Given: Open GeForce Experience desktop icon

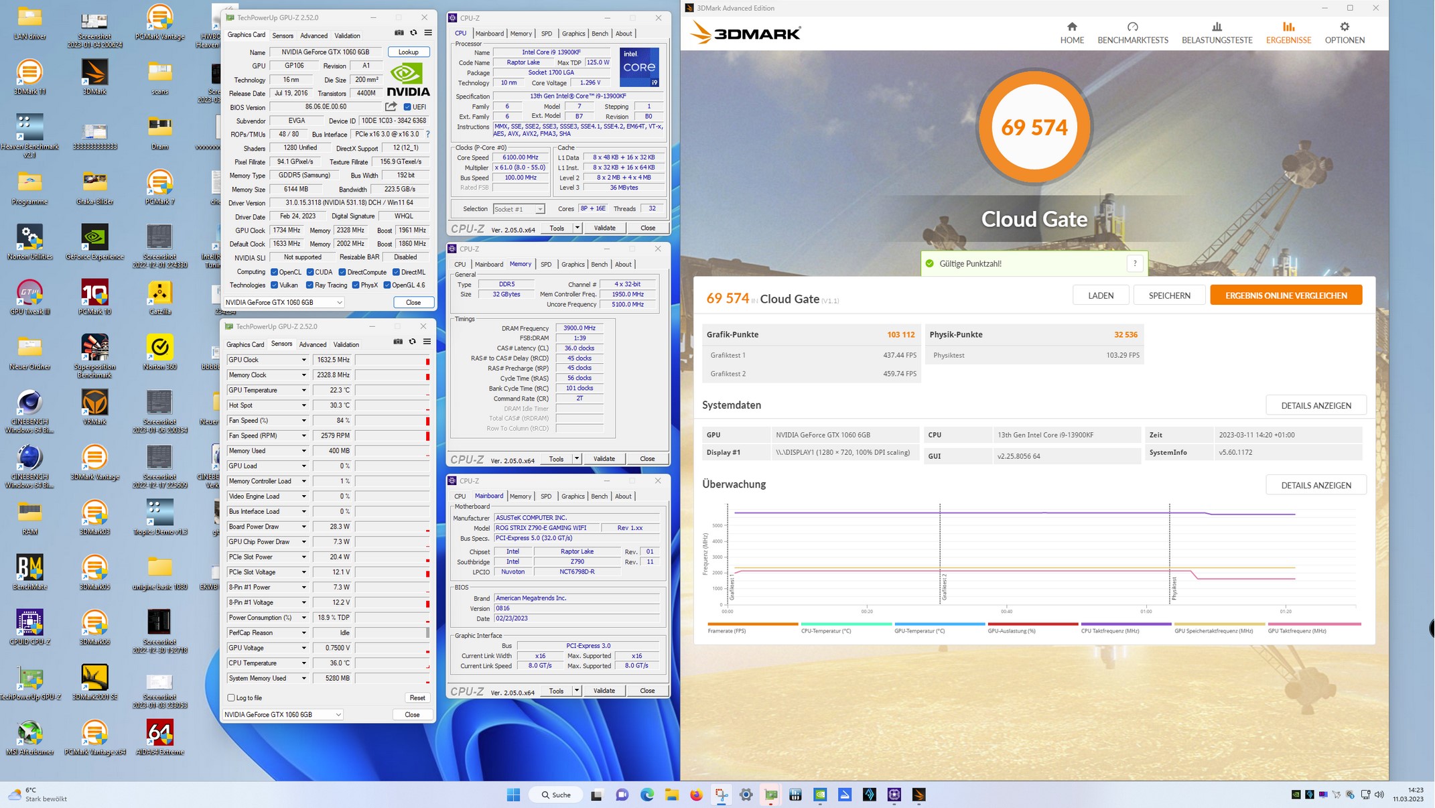Looking at the screenshot, I should pos(94,242).
